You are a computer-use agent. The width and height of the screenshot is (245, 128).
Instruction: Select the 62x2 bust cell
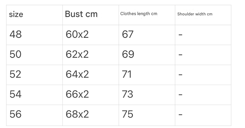point(77,54)
